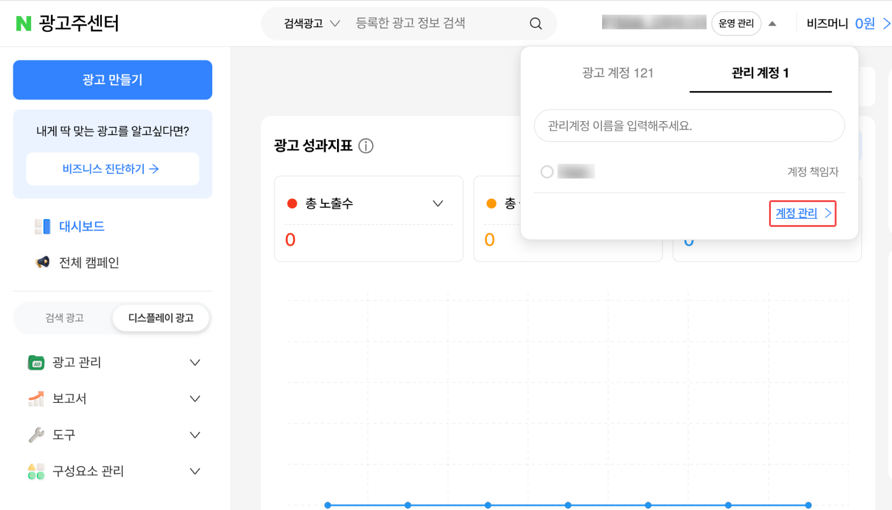892x510 pixels.
Task: Click the red 0 value under 총 노출수
Action: click(291, 240)
